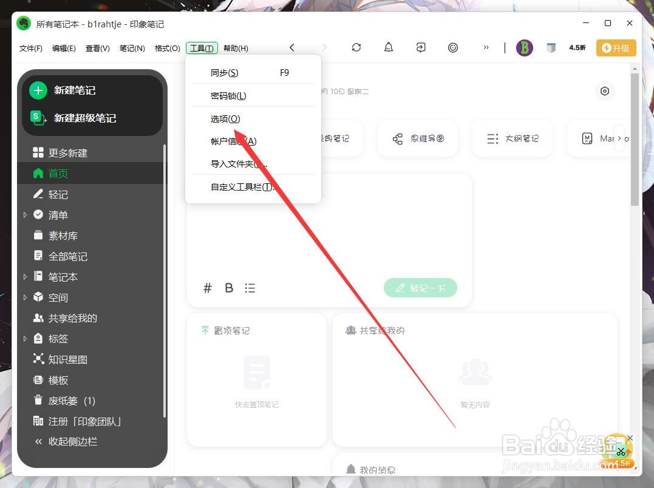Open the account avatar B

pyautogui.click(x=524, y=48)
